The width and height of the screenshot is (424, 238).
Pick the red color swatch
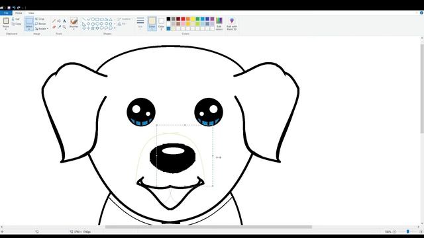pos(183,19)
